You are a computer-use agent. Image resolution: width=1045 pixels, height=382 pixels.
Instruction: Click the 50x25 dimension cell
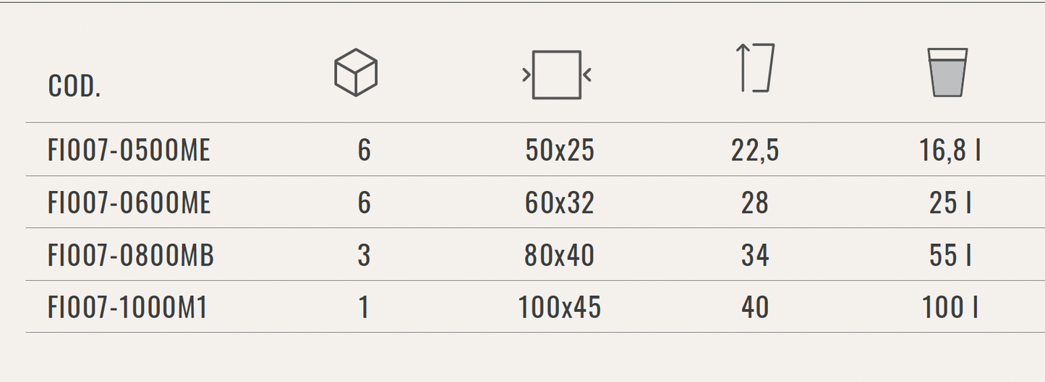(560, 150)
